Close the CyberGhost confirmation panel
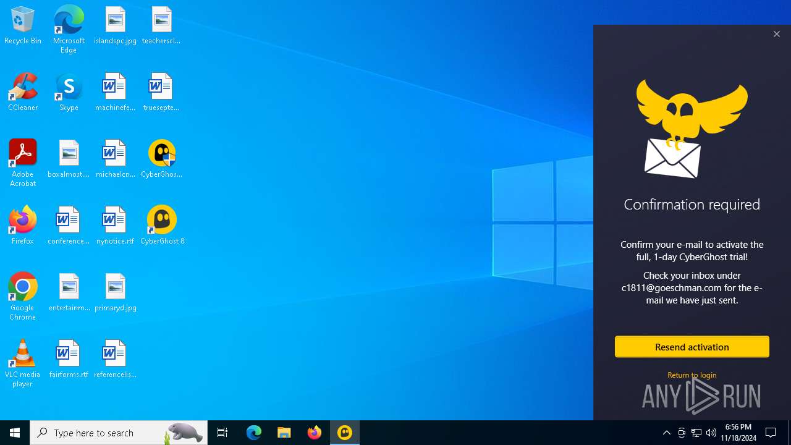This screenshot has width=791, height=445. coord(777,34)
